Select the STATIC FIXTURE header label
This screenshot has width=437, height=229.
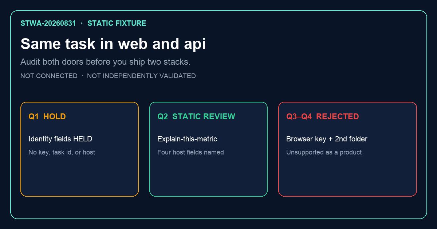[117, 23]
